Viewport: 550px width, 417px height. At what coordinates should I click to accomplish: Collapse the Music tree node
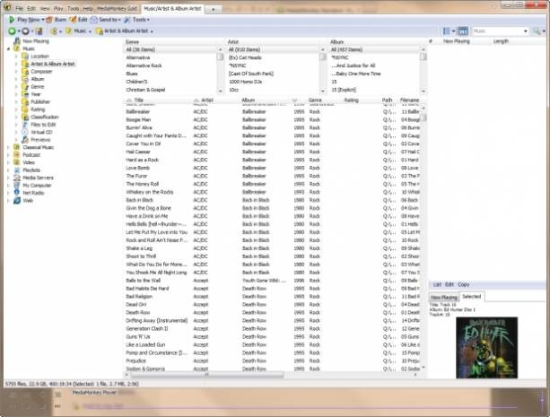click(8, 48)
